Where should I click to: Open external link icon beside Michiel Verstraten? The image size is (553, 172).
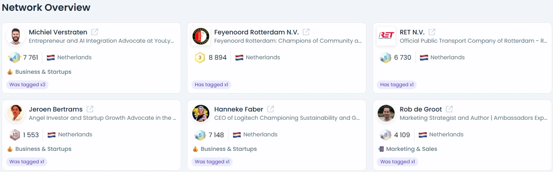tap(95, 32)
